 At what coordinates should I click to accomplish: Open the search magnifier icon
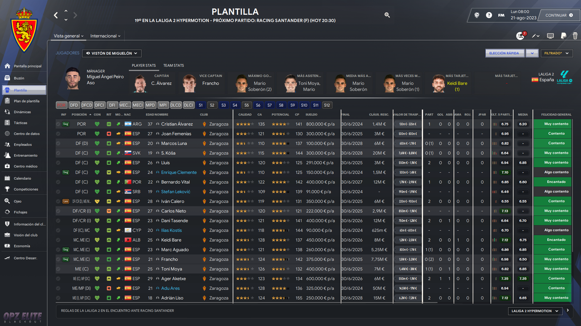387,15
